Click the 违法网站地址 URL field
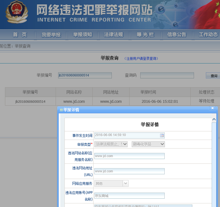220x207 pixels. point(129,171)
